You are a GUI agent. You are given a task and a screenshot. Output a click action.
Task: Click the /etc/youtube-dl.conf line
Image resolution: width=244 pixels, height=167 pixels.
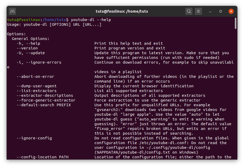(160, 143)
